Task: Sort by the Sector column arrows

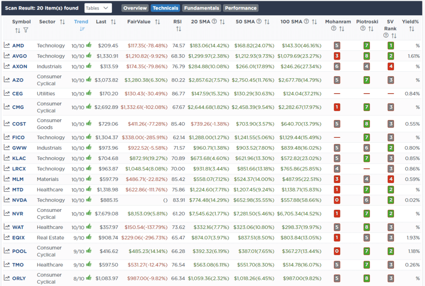Action: point(62,22)
